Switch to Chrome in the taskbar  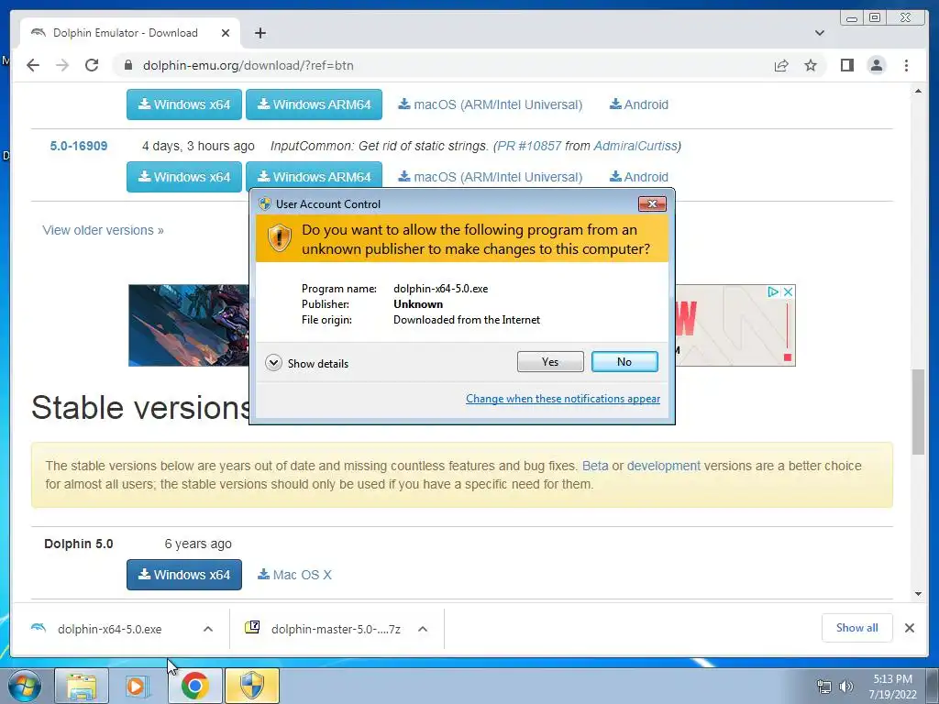194,686
